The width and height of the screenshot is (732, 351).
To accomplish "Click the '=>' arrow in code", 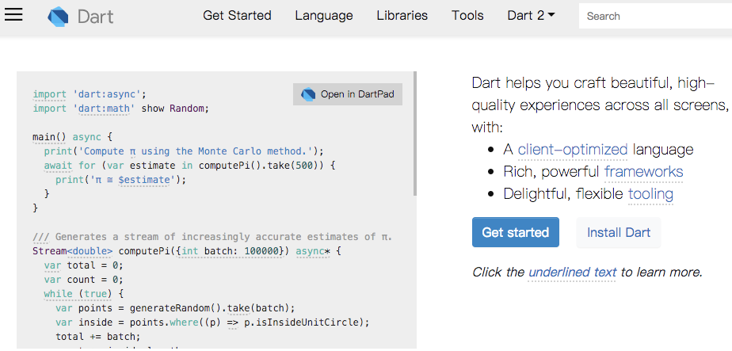I will point(232,322).
